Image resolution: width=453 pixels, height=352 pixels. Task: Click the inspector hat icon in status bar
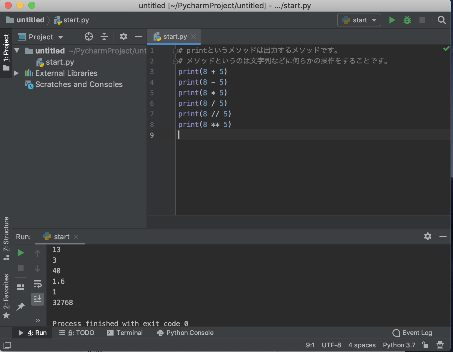[x=440, y=345]
